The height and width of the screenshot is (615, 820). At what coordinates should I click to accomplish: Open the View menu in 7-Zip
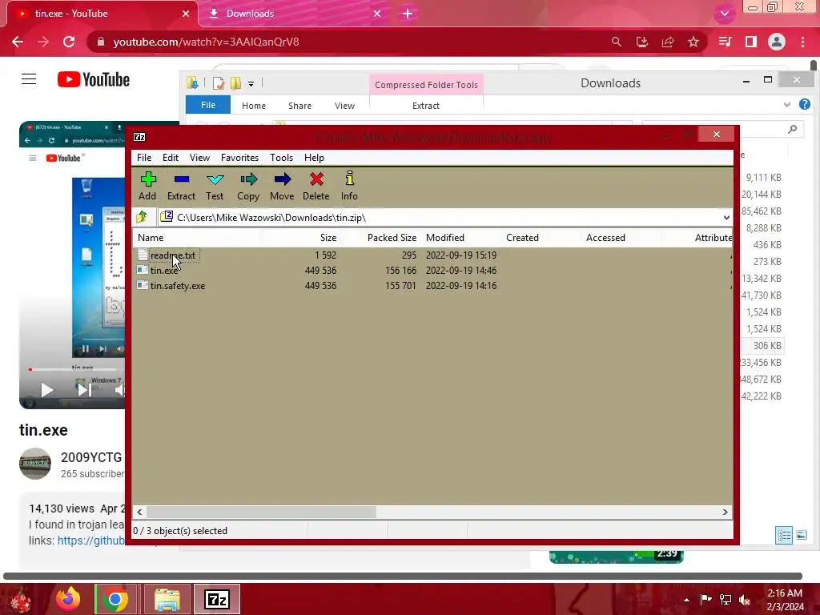point(199,158)
